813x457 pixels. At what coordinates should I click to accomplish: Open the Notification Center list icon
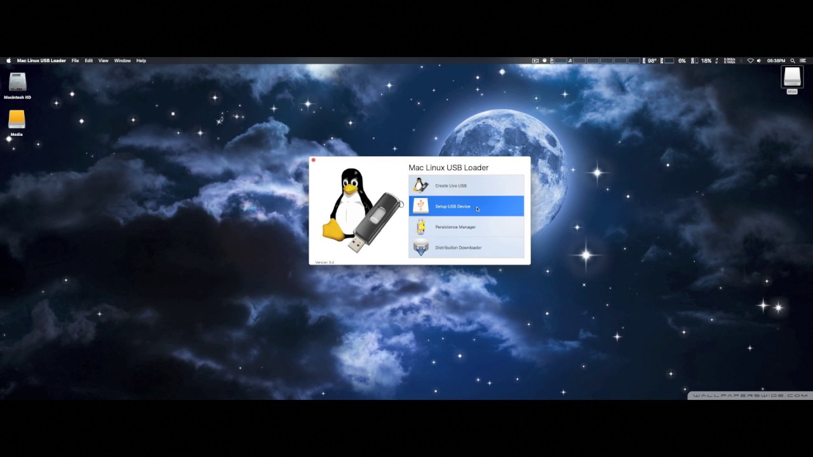(803, 61)
